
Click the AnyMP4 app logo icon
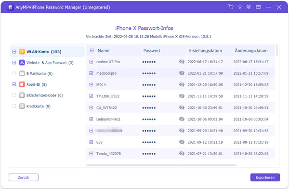pyautogui.click(x=10, y=7)
